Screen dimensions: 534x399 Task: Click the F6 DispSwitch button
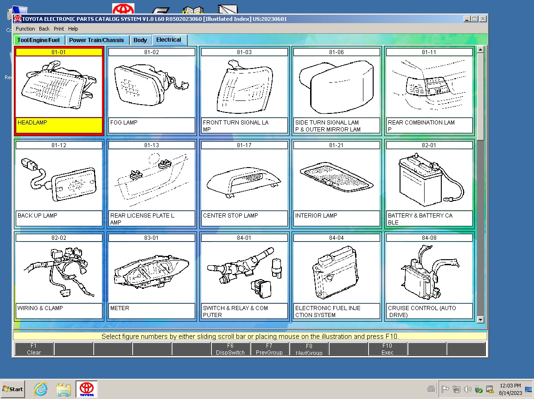pyautogui.click(x=230, y=349)
